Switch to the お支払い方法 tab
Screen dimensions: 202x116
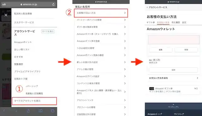tap(163, 22)
